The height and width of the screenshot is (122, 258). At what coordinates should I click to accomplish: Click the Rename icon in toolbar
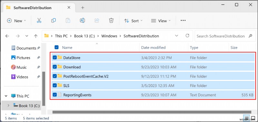(82, 21)
